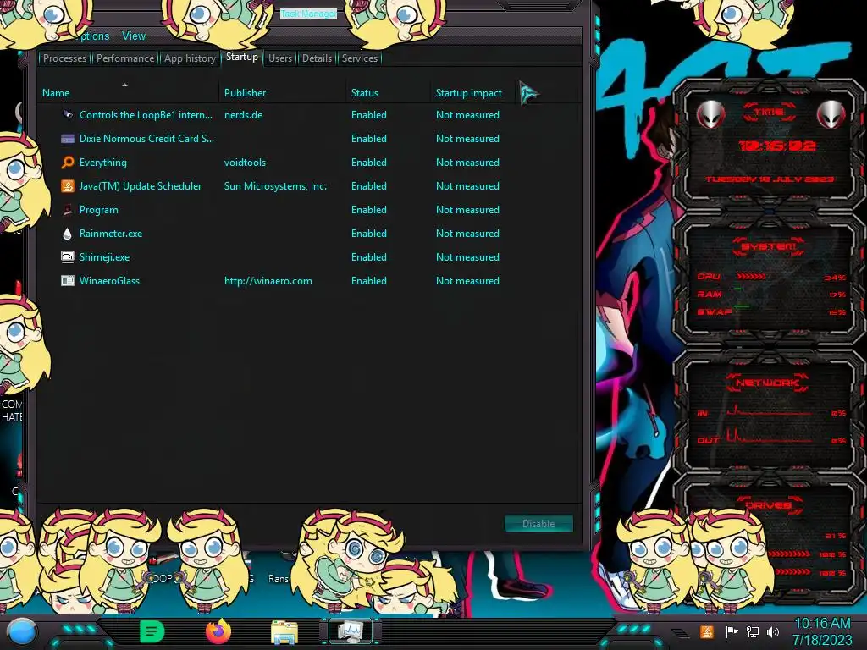Open the Services tab
This screenshot has height=650, width=867.
(359, 58)
